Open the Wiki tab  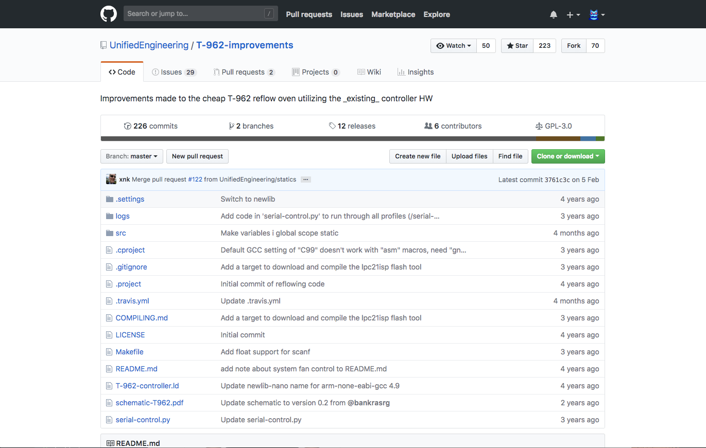[x=369, y=72]
